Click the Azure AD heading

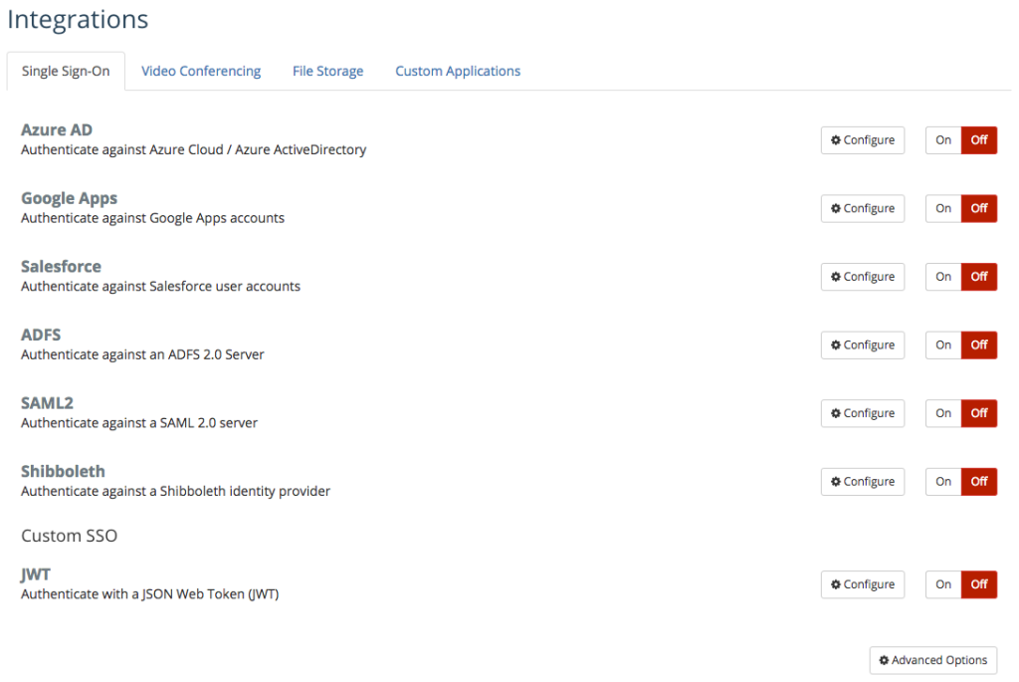(x=57, y=130)
